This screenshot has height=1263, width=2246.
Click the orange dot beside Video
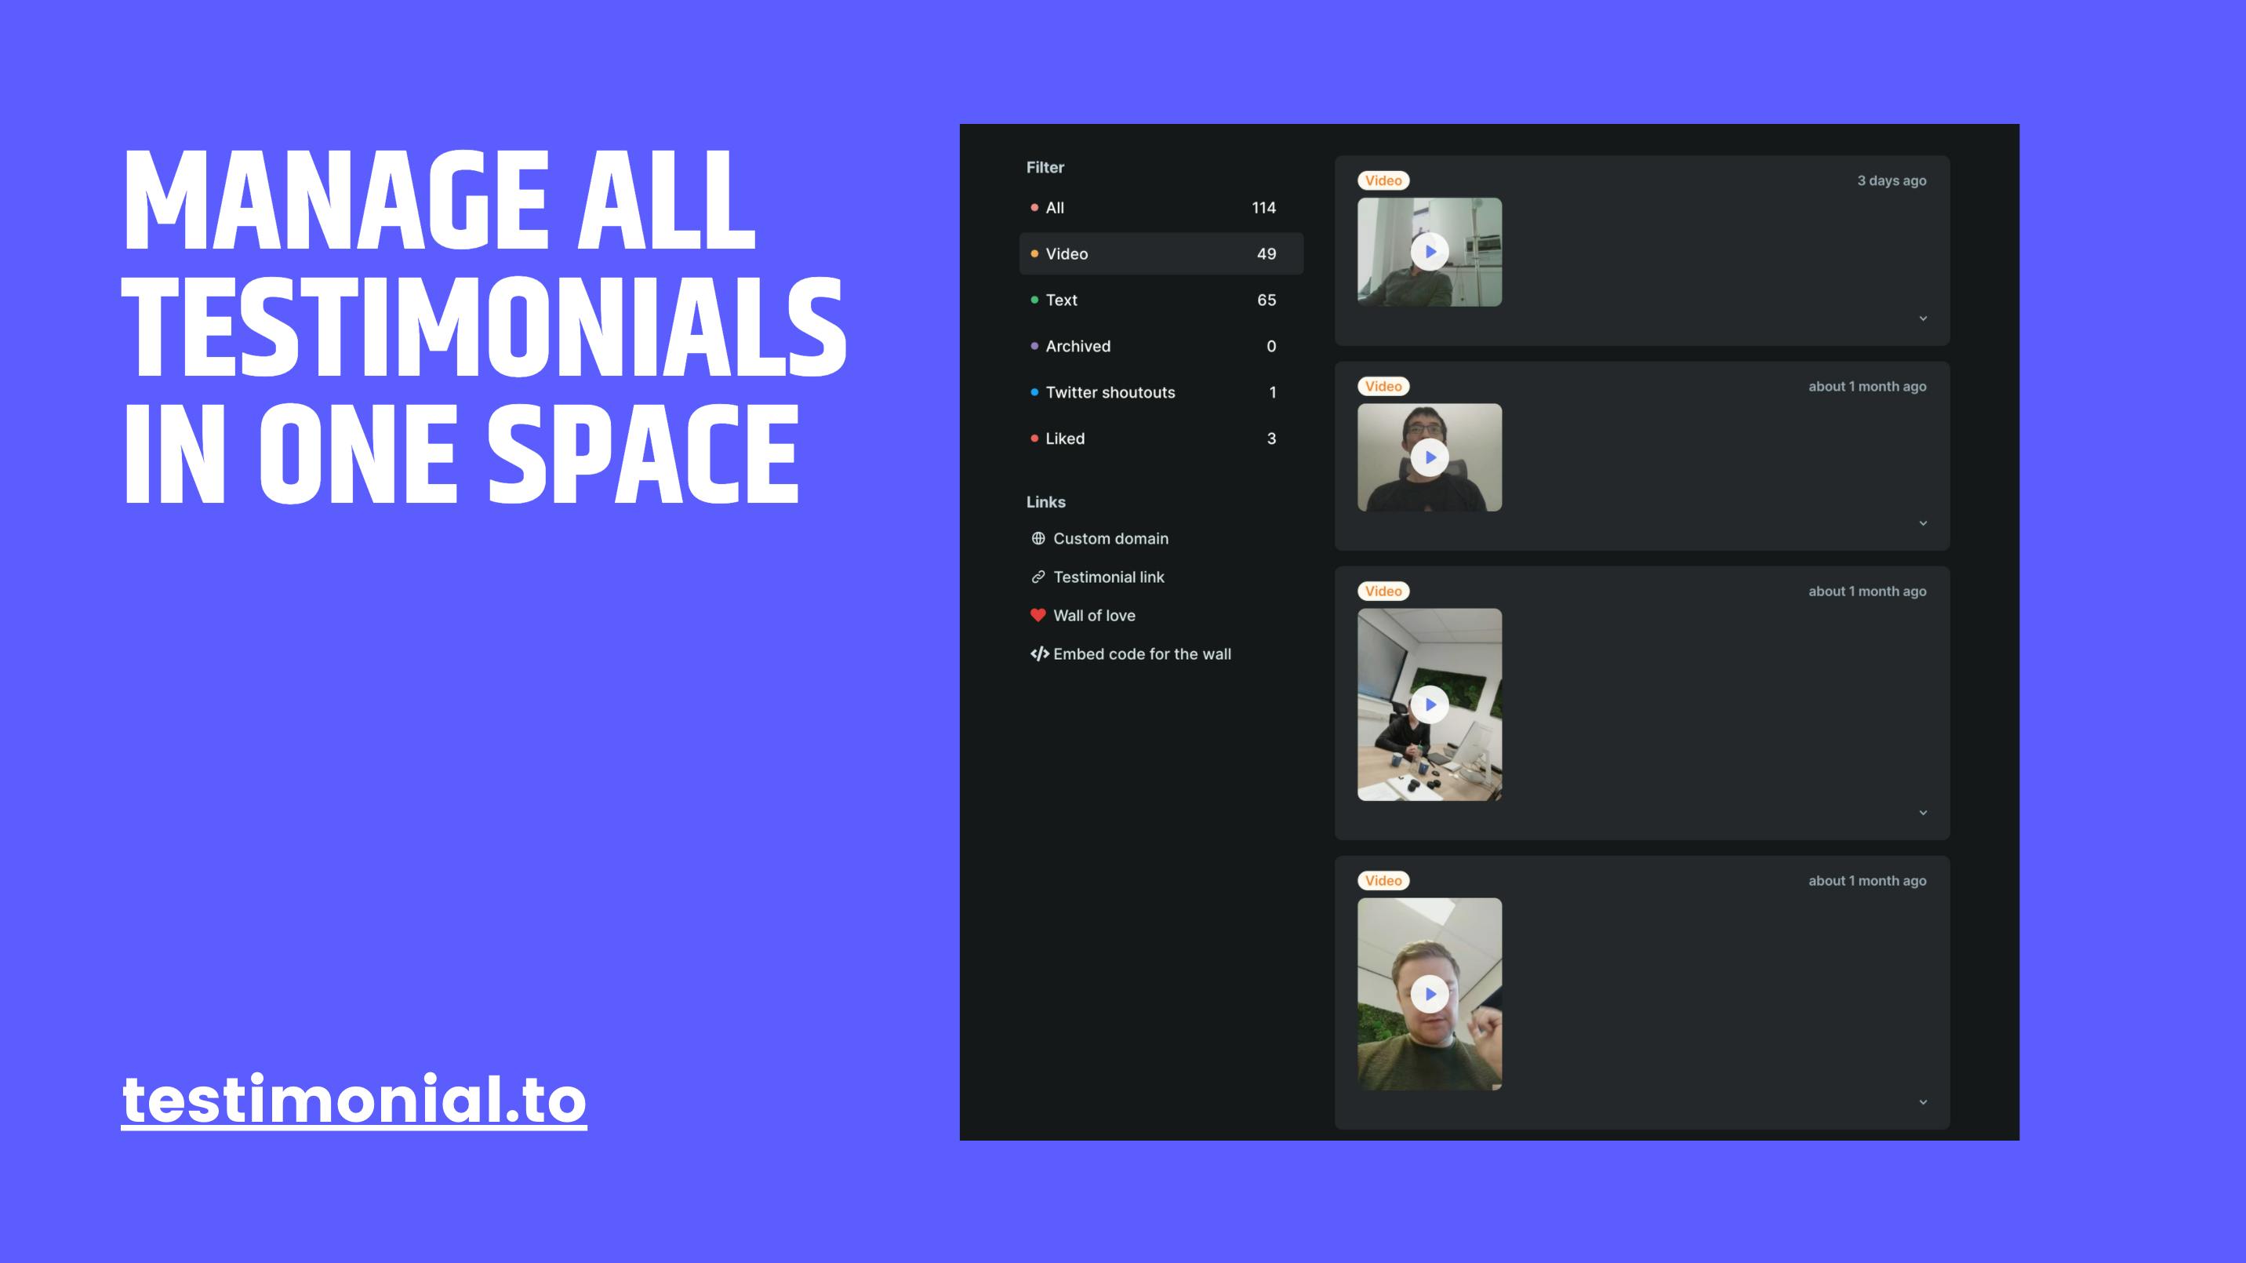[1034, 254]
